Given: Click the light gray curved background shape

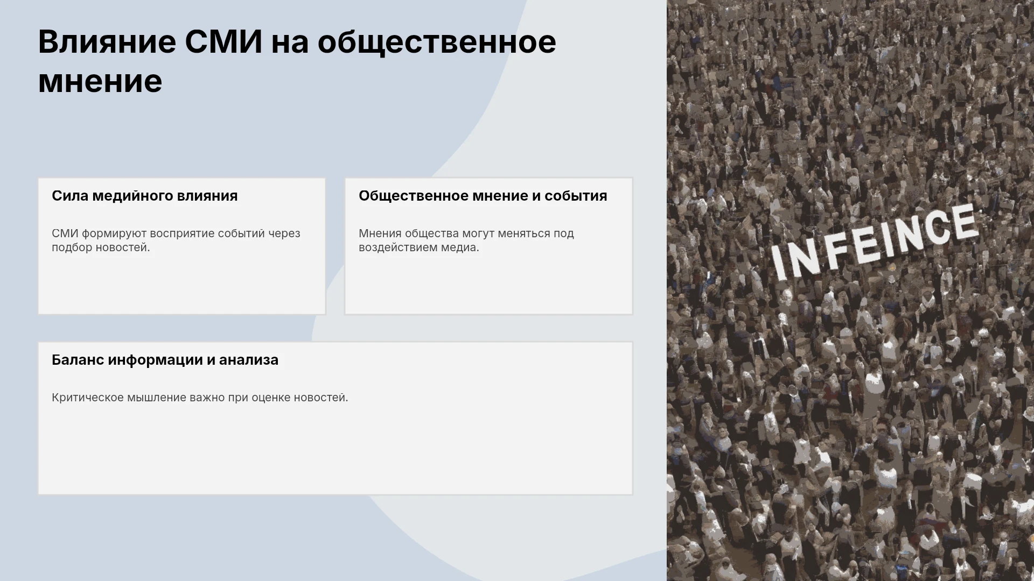Looking at the screenshot, I should click(x=582, y=108).
